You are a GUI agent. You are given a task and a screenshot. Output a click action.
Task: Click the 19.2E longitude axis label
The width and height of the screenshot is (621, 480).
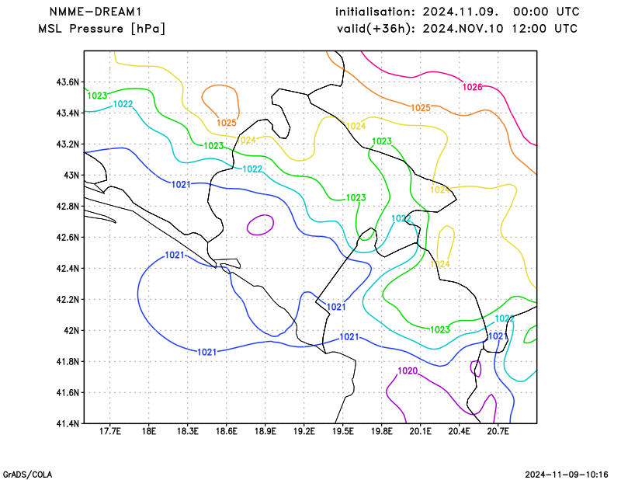pos(304,431)
